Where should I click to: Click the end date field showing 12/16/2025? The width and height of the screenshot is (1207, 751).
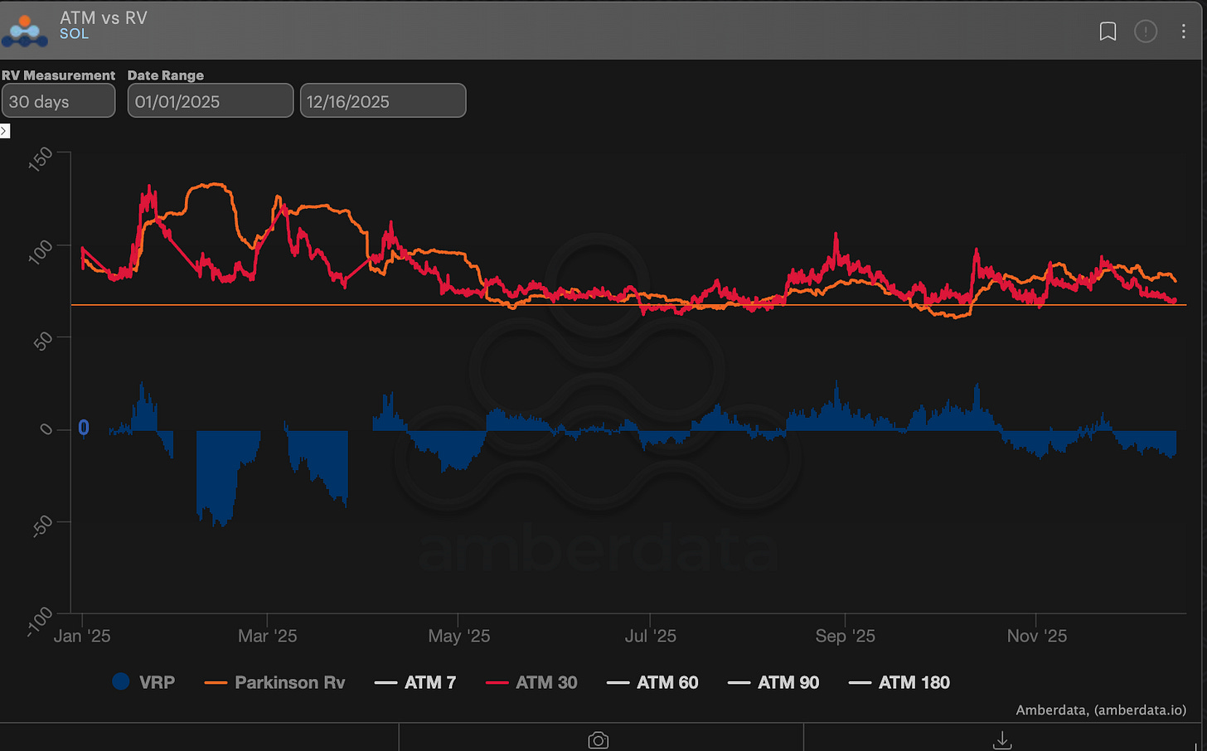[382, 100]
